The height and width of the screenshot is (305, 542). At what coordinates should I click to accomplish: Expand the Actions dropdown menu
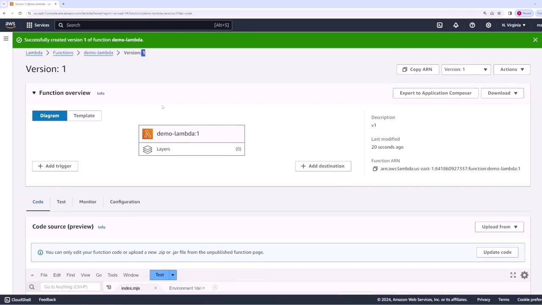point(512,69)
